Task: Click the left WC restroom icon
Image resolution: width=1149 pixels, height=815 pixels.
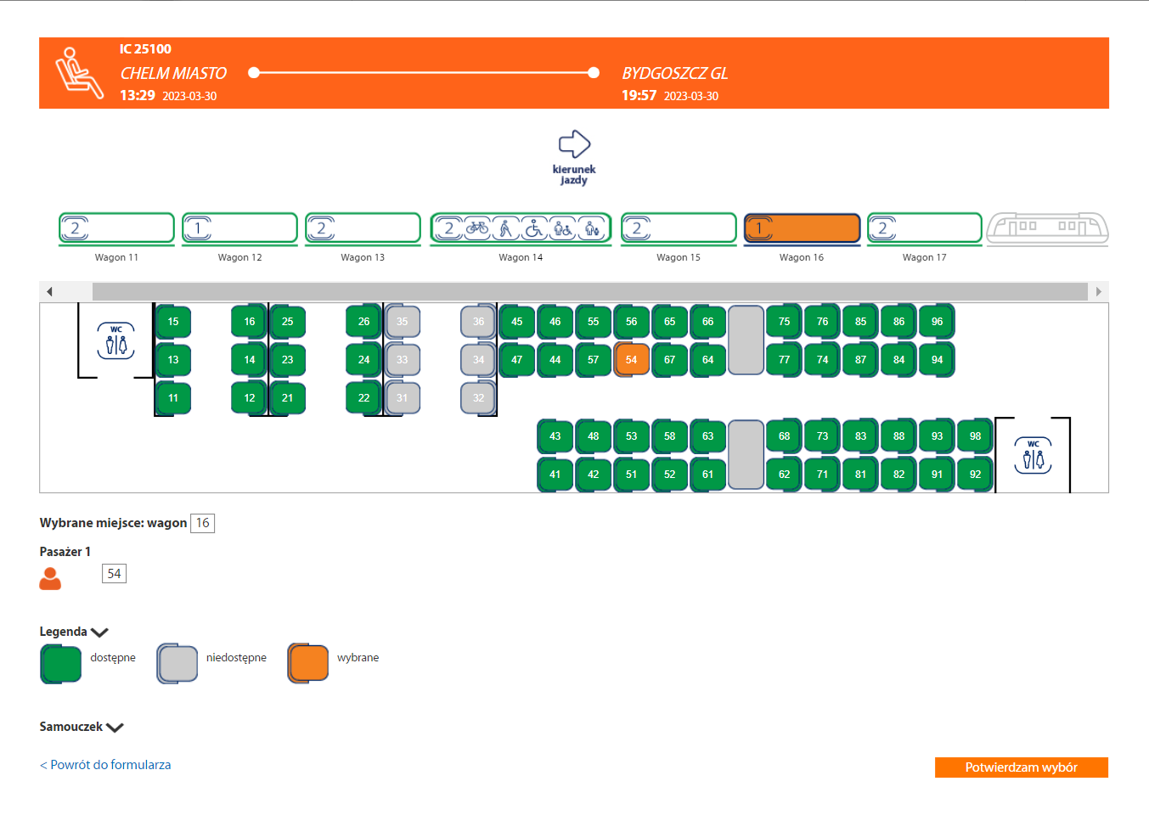Action: [115, 340]
